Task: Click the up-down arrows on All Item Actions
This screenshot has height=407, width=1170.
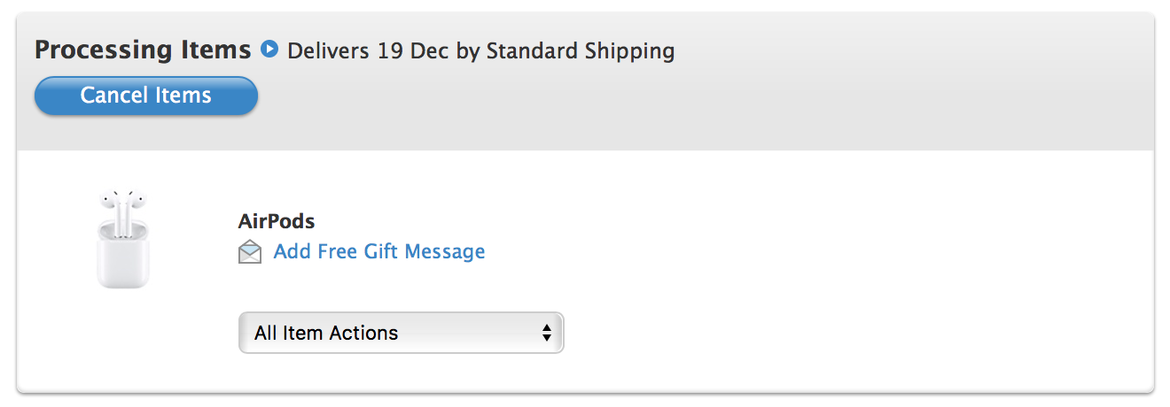Action: click(547, 333)
